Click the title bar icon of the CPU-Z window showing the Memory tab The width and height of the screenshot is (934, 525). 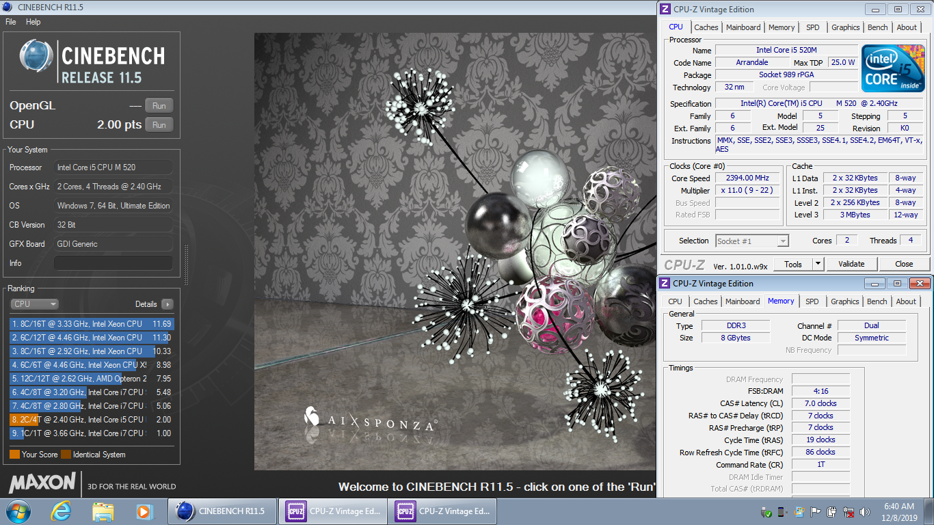coord(665,284)
